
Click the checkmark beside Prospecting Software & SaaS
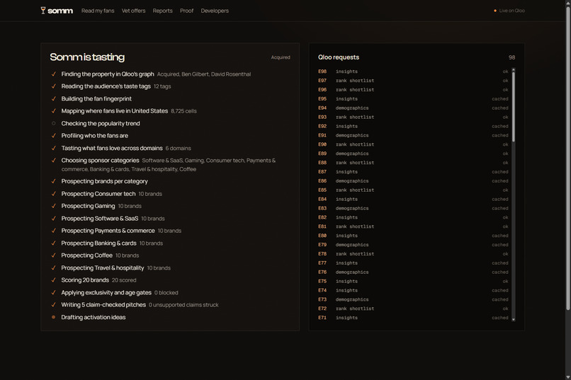[x=54, y=218]
